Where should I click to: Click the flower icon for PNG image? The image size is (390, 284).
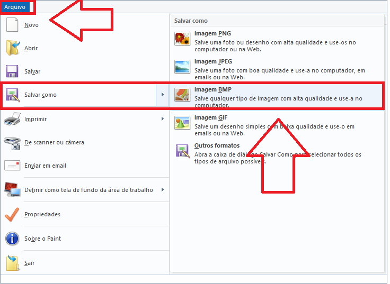coord(182,39)
